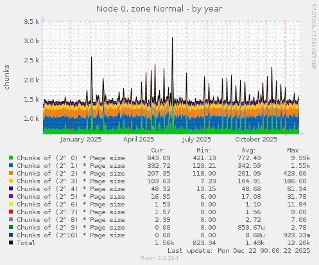Click the 'Chunks of (2^ 5) * Page size' label
Screen dimensions: 319x265
pos(71,197)
